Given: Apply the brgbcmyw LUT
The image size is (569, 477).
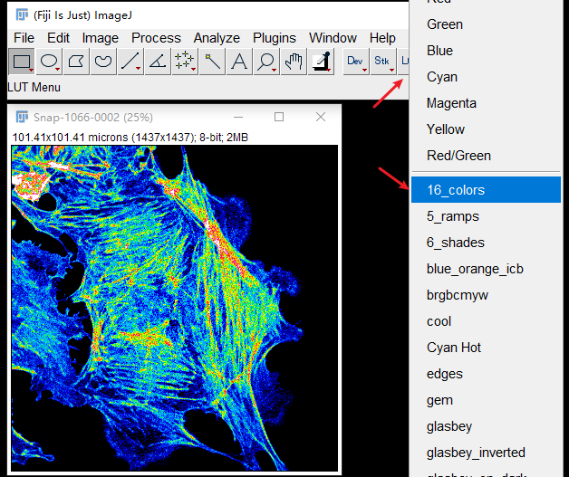Looking at the screenshot, I should (486, 295).
